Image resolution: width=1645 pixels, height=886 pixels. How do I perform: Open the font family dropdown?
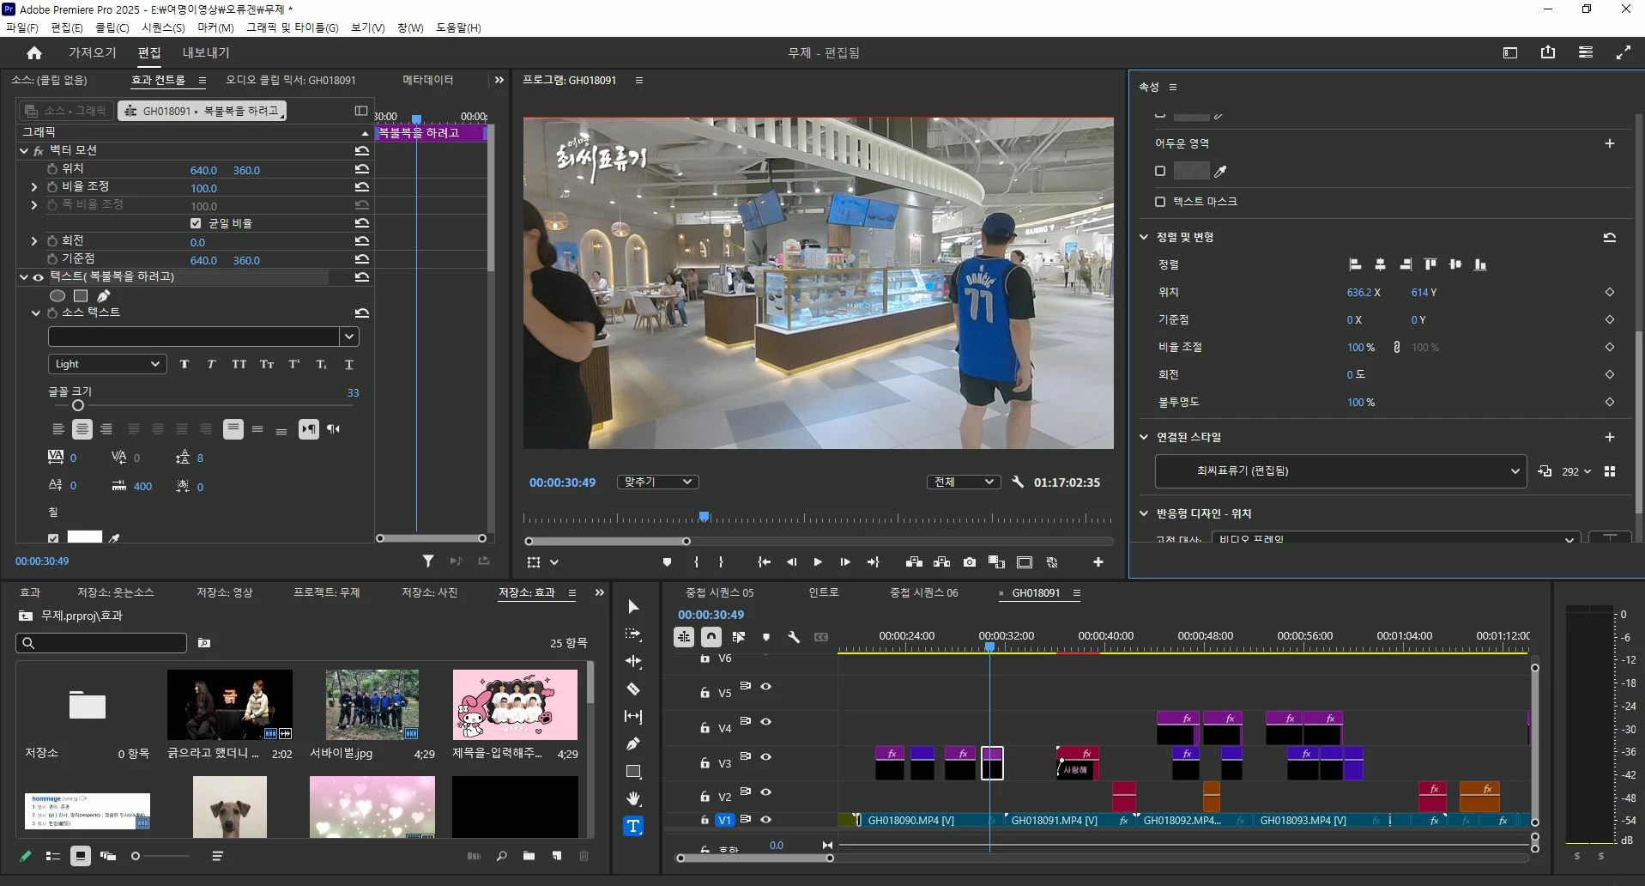tap(349, 337)
